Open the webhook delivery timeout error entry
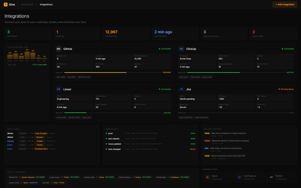 230,141
